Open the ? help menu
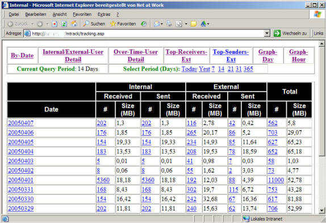This screenshot has width=326, height=223. tap(118, 14)
